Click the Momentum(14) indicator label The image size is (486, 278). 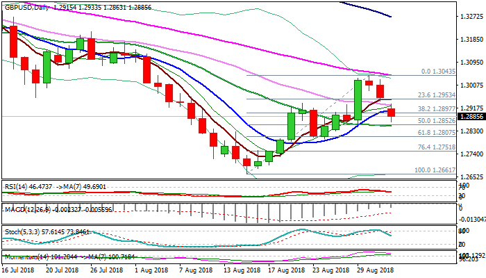[x=24, y=256]
